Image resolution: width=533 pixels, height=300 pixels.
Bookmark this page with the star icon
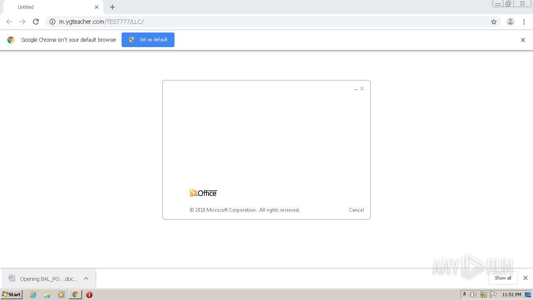click(494, 22)
